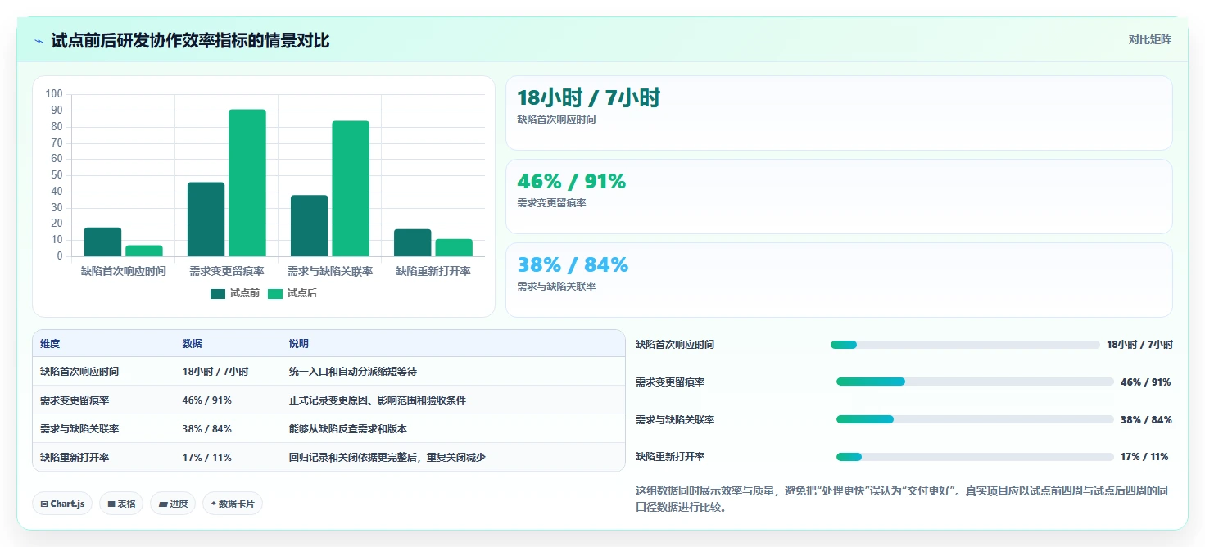This screenshot has width=1205, height=547.
Task: Click the 缺陷重新打开率 x-axis label in chart
Action: click(433, 271)
